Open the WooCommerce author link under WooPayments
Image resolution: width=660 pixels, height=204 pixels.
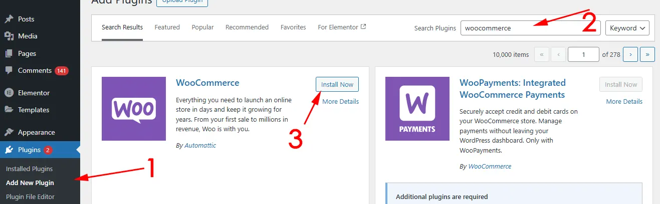pos(490,166)
